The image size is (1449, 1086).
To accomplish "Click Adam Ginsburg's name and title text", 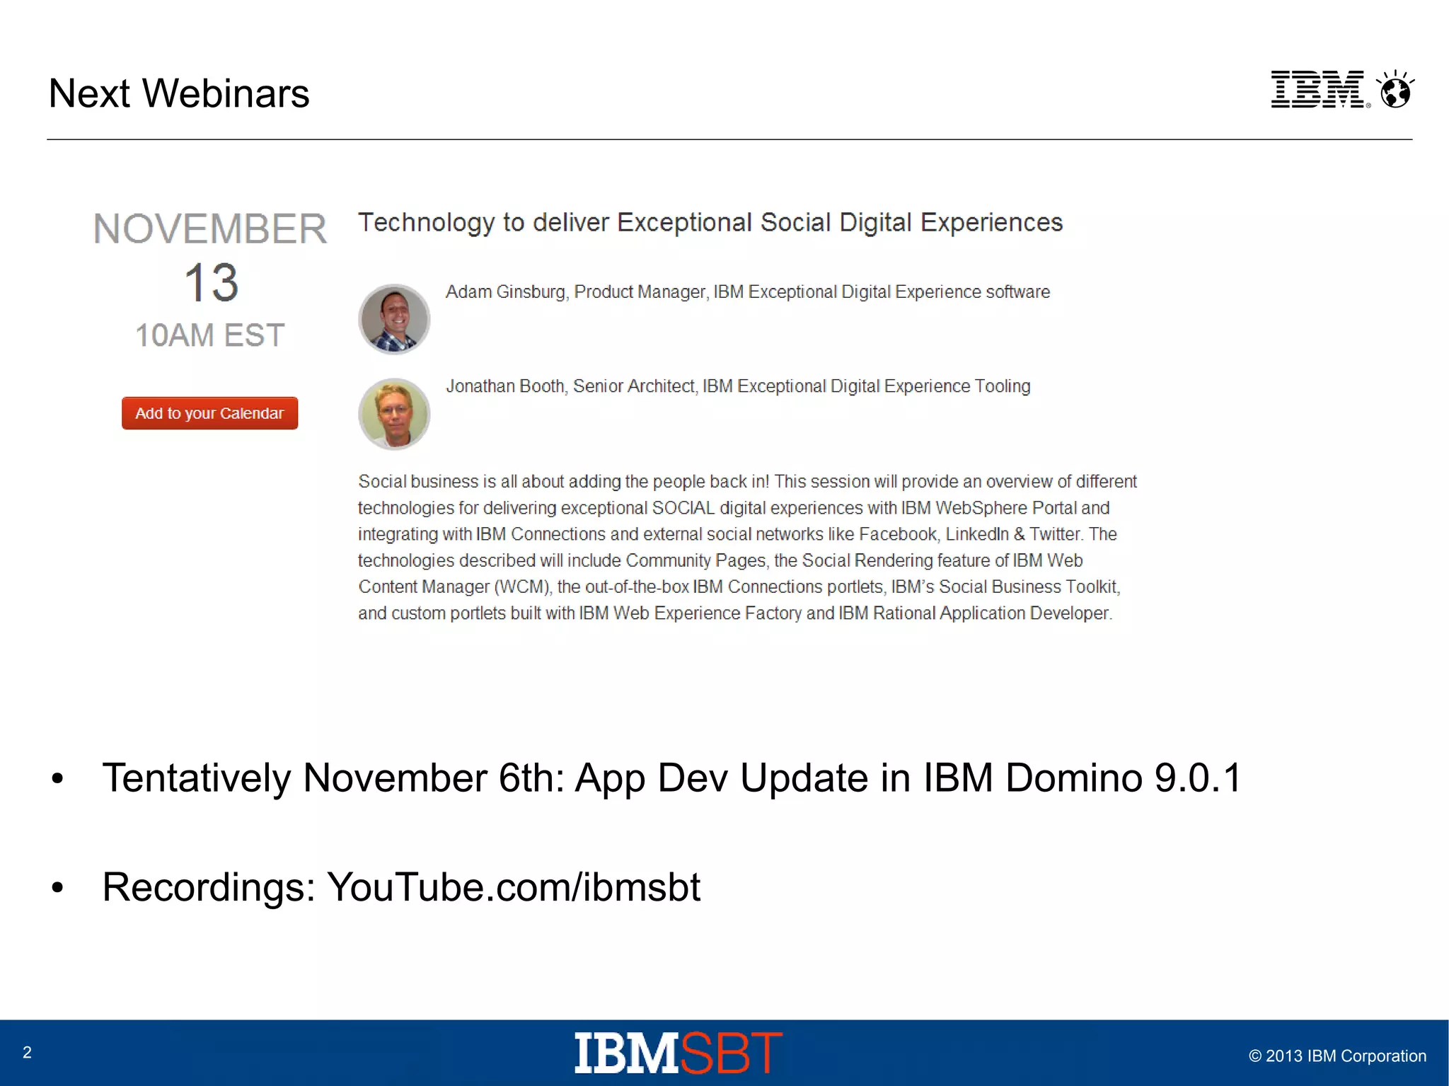I will point(747,292).
